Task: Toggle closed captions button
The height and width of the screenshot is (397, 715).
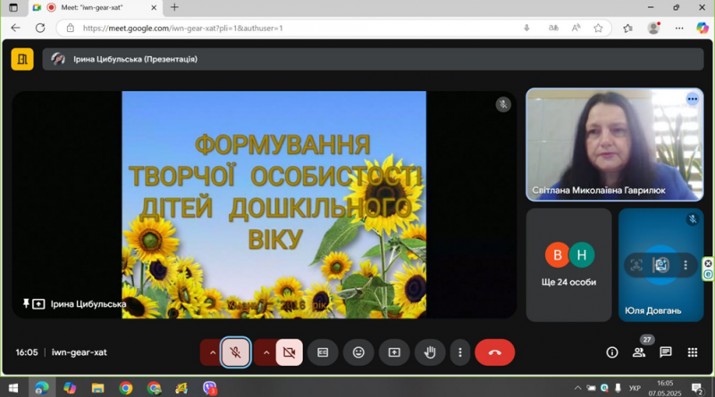Action: pos(323,352)
